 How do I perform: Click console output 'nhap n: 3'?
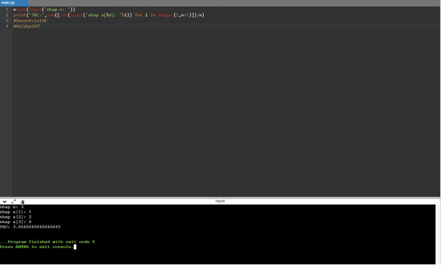(12, 207)
